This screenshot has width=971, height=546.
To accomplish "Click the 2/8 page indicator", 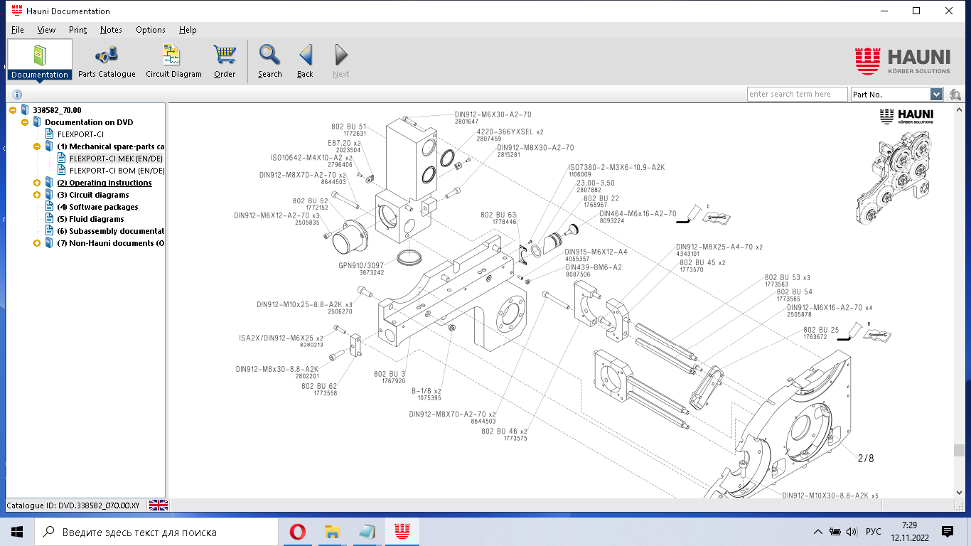I will tap(866, 459).
